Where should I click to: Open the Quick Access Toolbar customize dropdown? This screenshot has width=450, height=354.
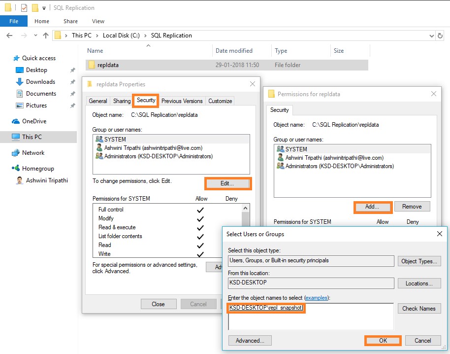pos(44,8)
